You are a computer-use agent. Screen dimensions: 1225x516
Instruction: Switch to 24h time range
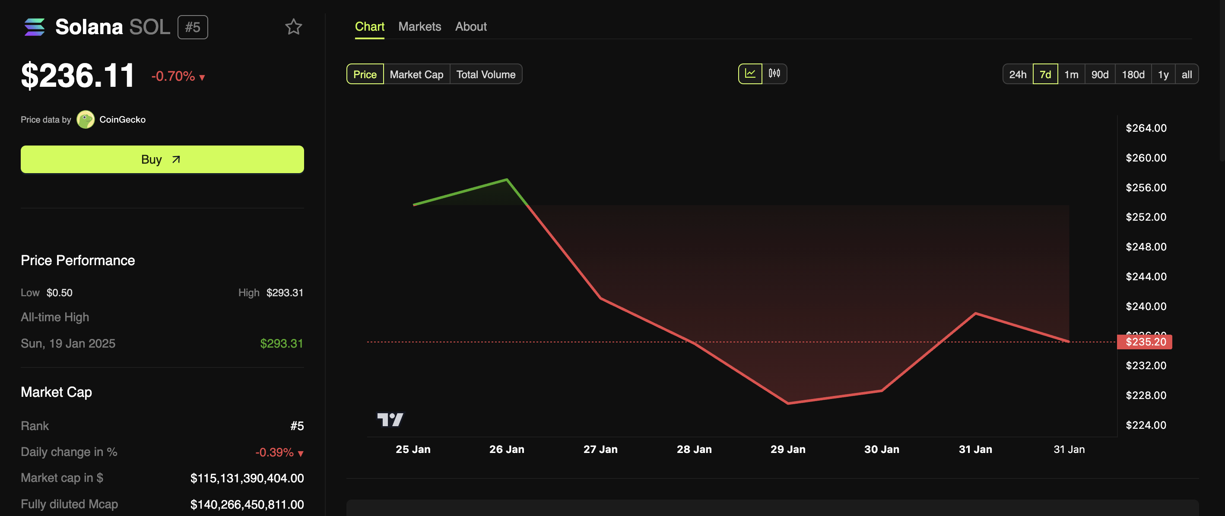pos(1017,73)
